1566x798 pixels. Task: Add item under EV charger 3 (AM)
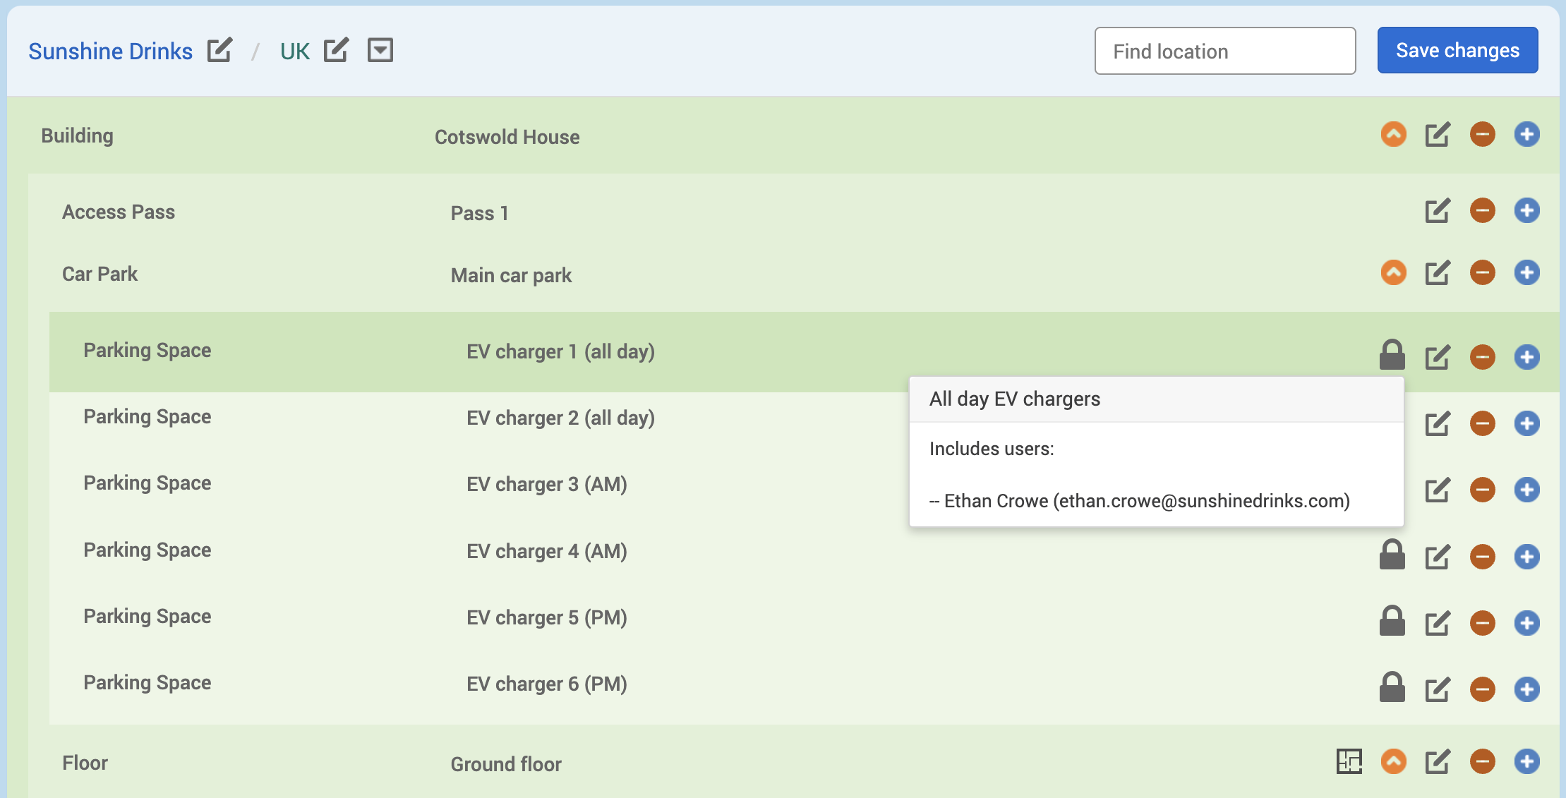coord(1526,490)
